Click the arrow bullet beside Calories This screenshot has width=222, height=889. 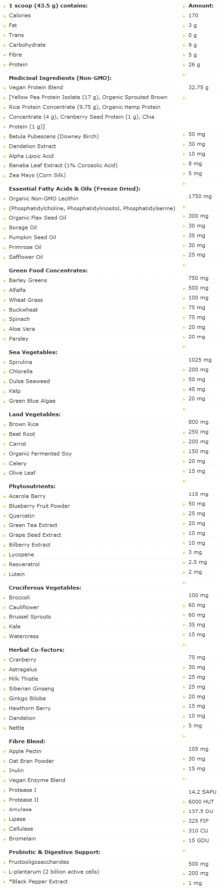[x=4, y=16]
